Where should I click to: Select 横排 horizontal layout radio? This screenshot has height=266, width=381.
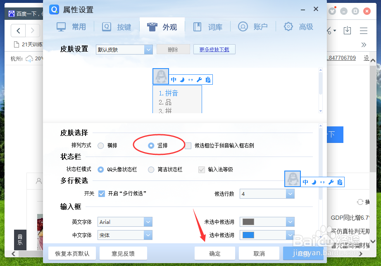coord(100,145)
